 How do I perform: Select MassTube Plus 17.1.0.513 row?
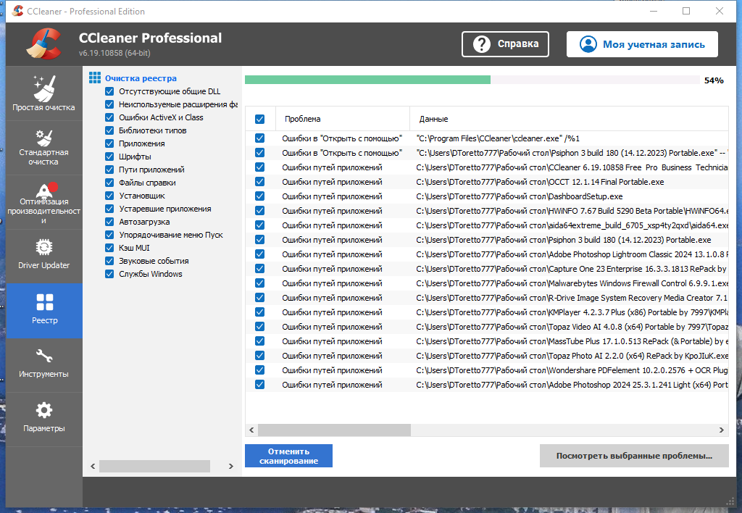(487, 341)
